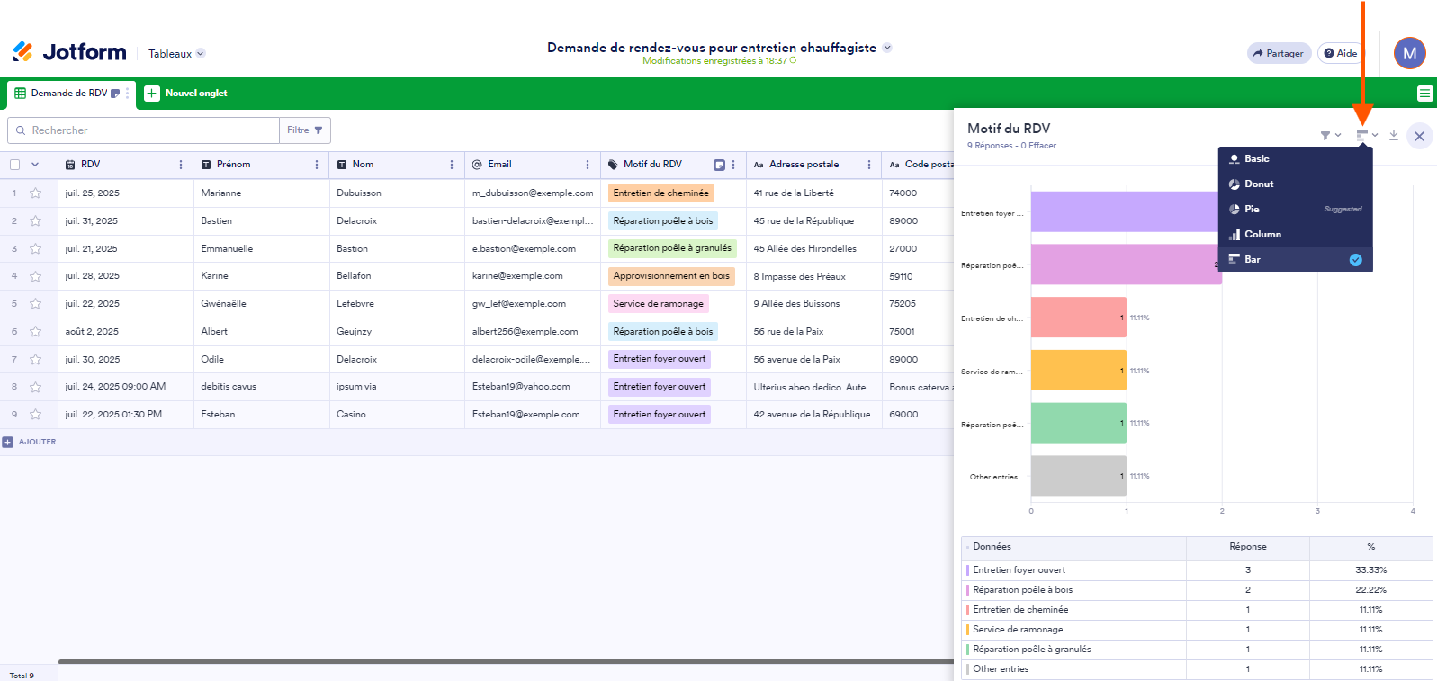The height and width of the screenshot is (681, 1437).
Task: Open the report filter funnel dropdown
Action: pos(1329,136)
